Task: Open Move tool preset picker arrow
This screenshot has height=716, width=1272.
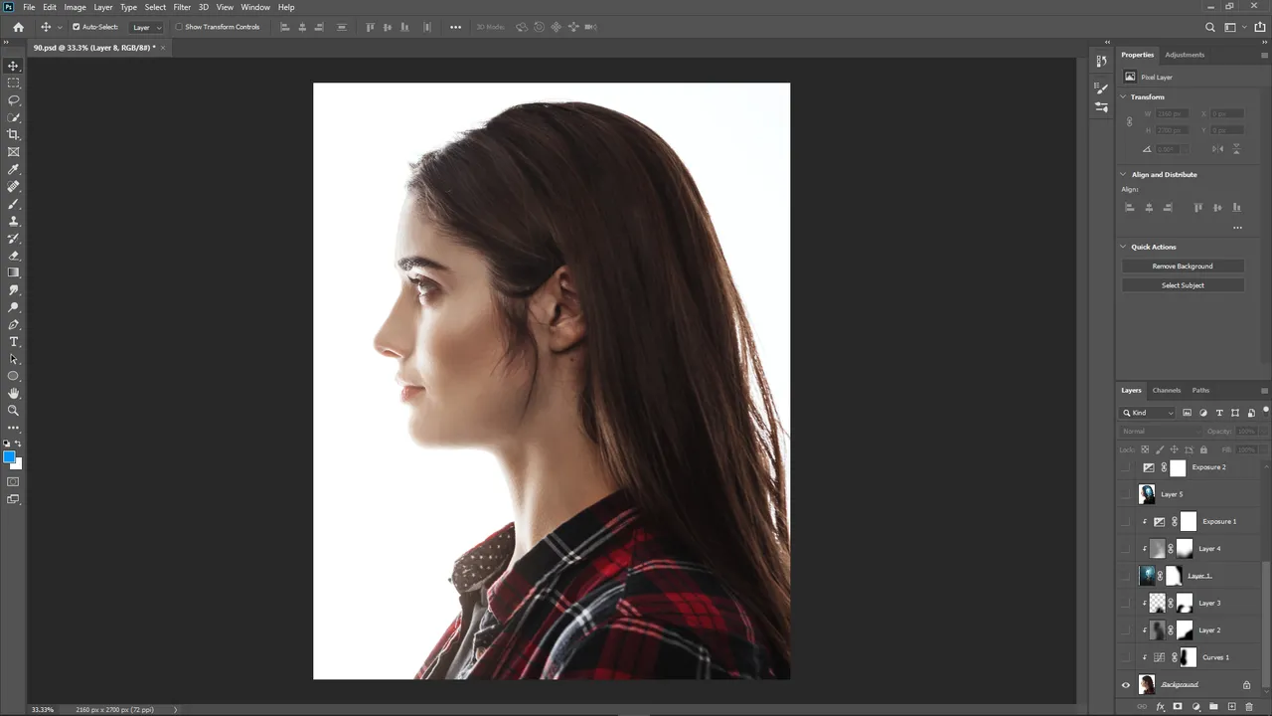Action: (60, 27)
